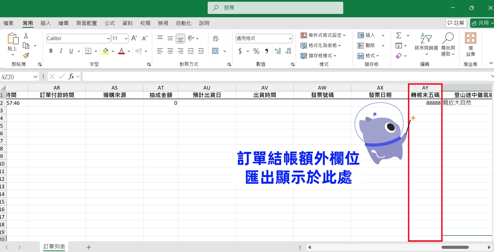Decrease font size with smaller A
Viewport: 494px width, 252px height.
(x=145, y=38)
